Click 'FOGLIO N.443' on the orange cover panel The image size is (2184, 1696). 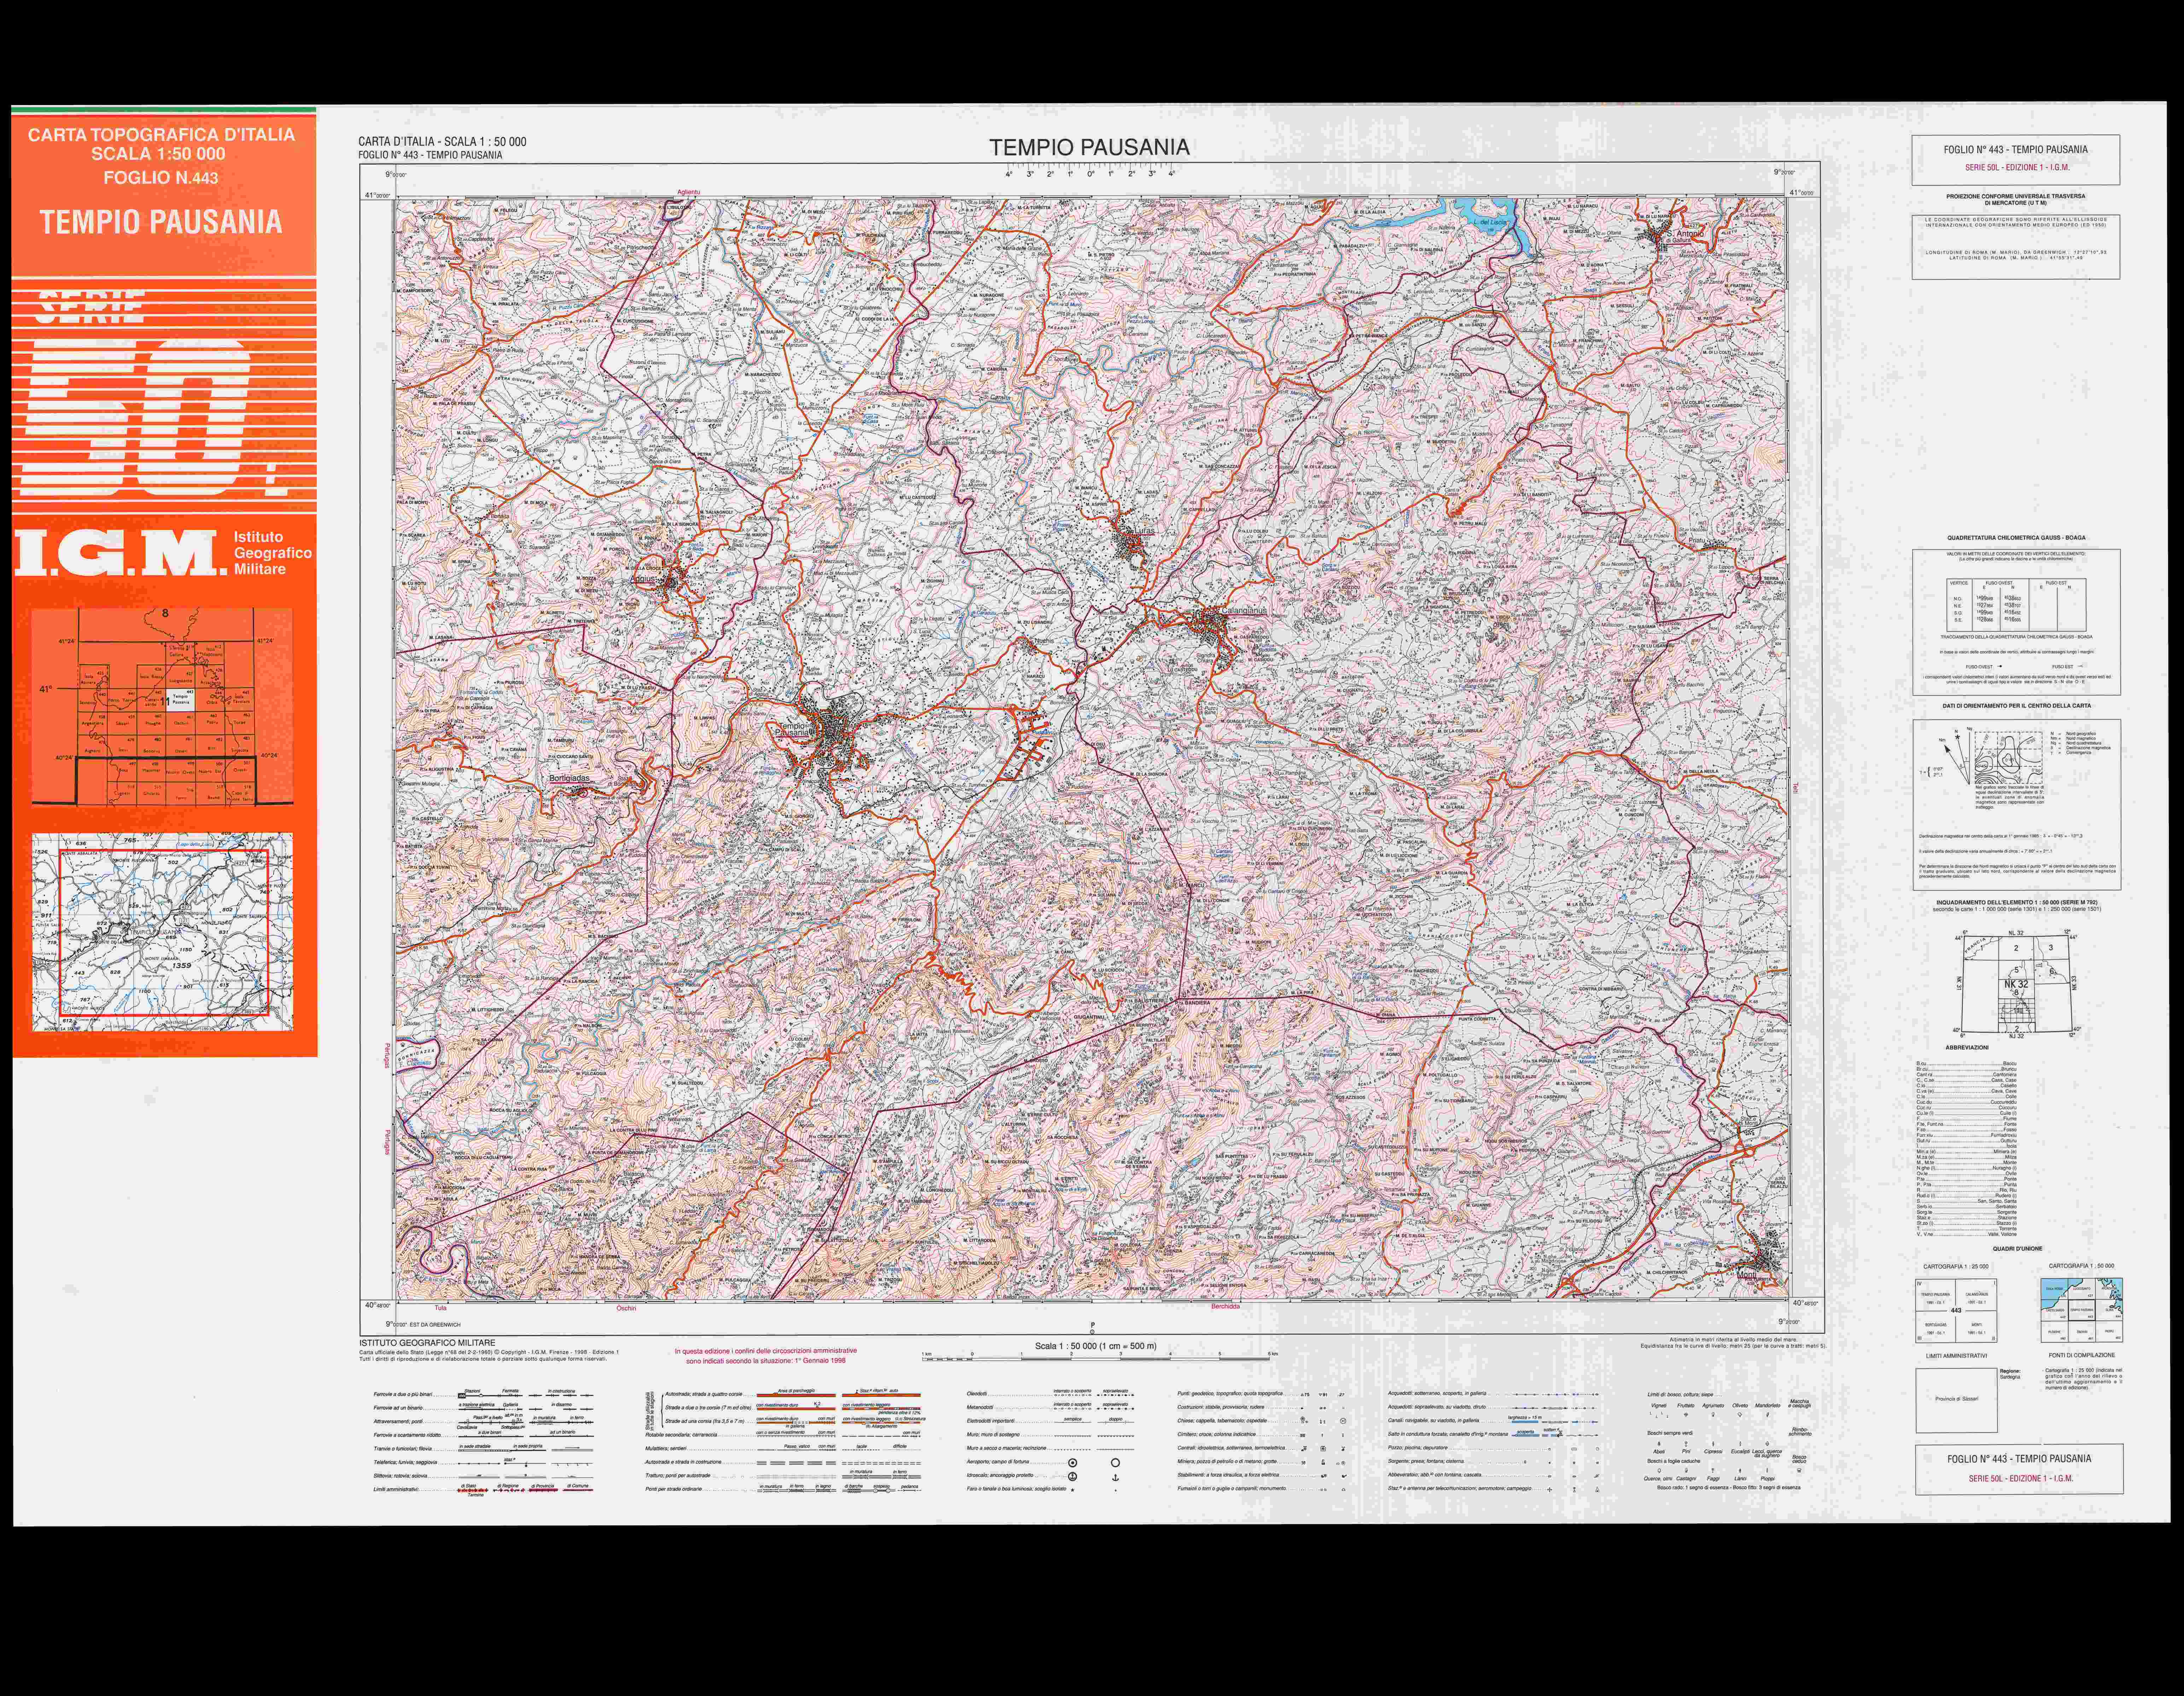click(x=161, y=178)
